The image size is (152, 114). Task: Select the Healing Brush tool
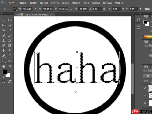pyautogui.click(x=4, y=35)
